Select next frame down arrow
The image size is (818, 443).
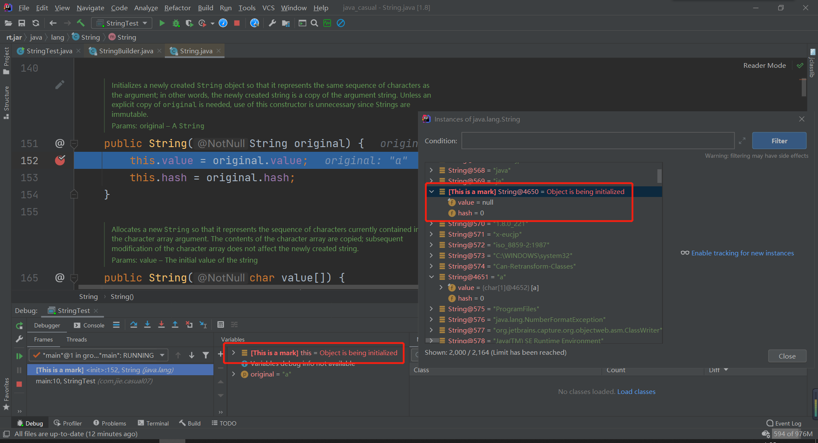[x=192, y=355]
